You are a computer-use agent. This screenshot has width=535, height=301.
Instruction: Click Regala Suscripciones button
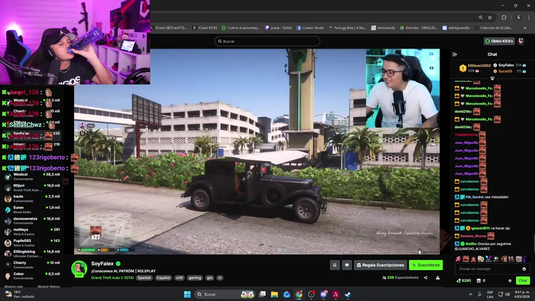tap(380, 265)
